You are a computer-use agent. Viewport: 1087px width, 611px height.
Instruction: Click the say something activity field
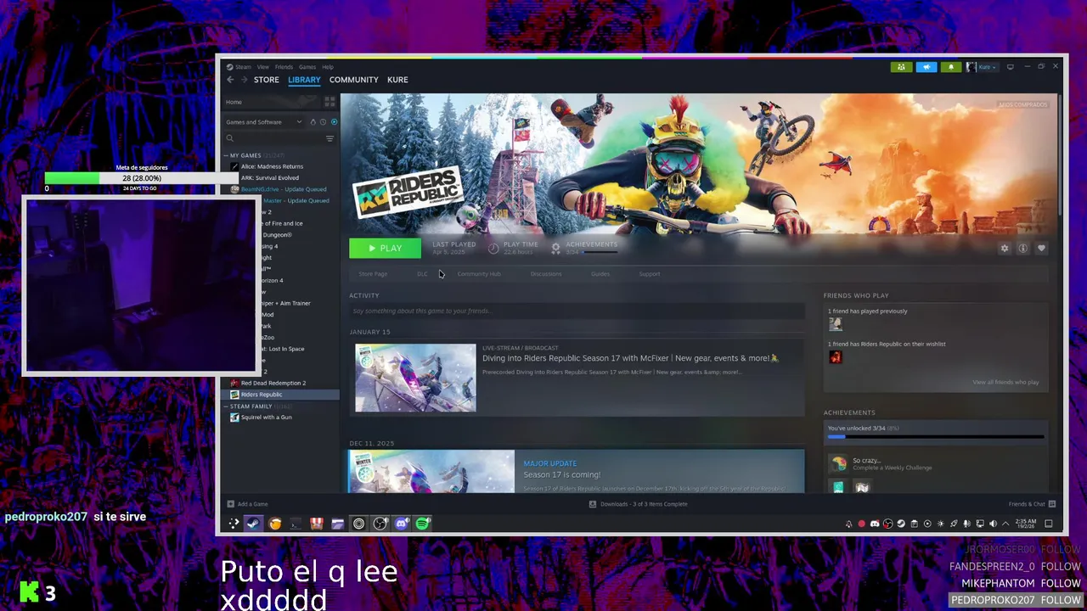coord(577,311)
